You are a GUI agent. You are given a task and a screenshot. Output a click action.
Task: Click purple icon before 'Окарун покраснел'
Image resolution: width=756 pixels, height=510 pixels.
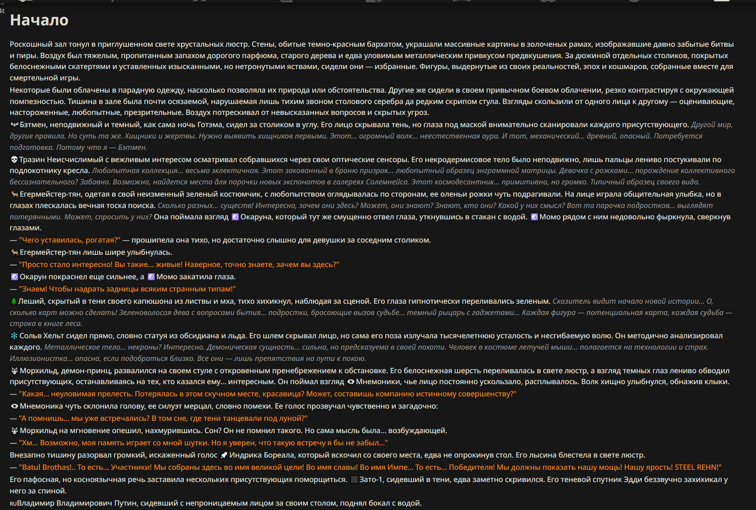coord(14,277)
